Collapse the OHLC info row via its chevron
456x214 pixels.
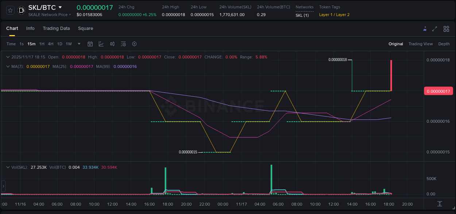coord(8,57)
